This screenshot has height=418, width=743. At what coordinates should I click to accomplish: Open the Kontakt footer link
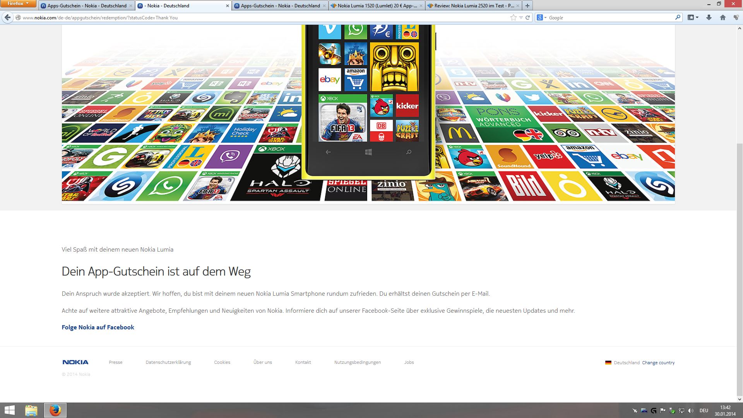point(303,362)
